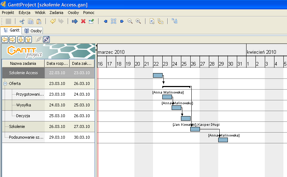Screen dimensions: 287x177
Task: Unindent task with the left arrow button
Action: [5, 39]
